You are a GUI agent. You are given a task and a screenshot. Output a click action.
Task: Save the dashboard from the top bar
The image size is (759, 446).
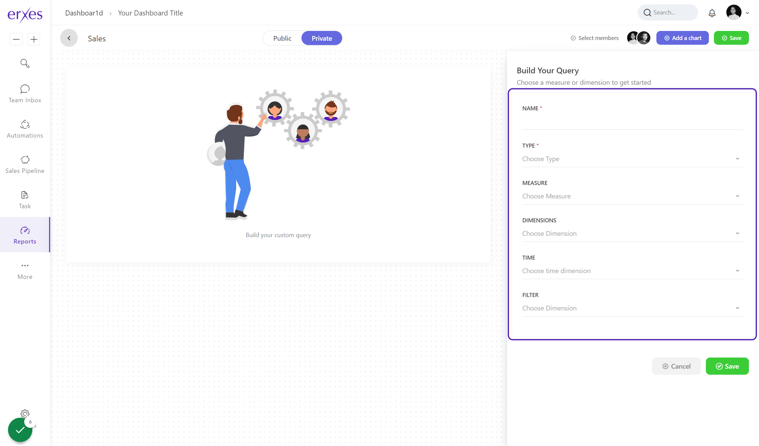[731, 38]
